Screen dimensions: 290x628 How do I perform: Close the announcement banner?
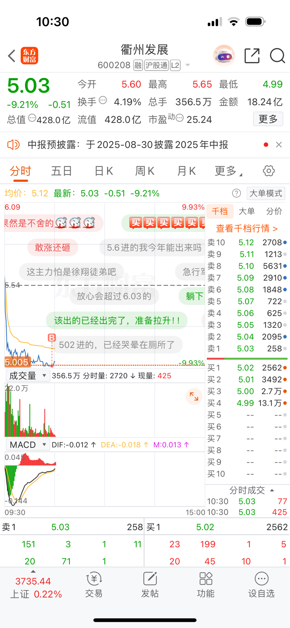pos(279,144)
